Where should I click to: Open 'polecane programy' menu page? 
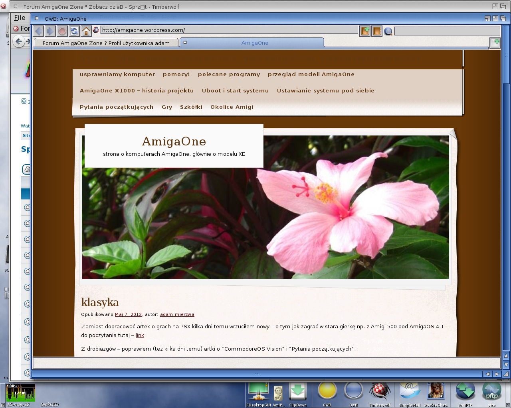[229, 74]
